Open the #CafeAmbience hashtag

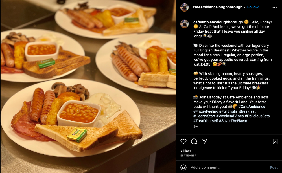(x=252, y=107)
